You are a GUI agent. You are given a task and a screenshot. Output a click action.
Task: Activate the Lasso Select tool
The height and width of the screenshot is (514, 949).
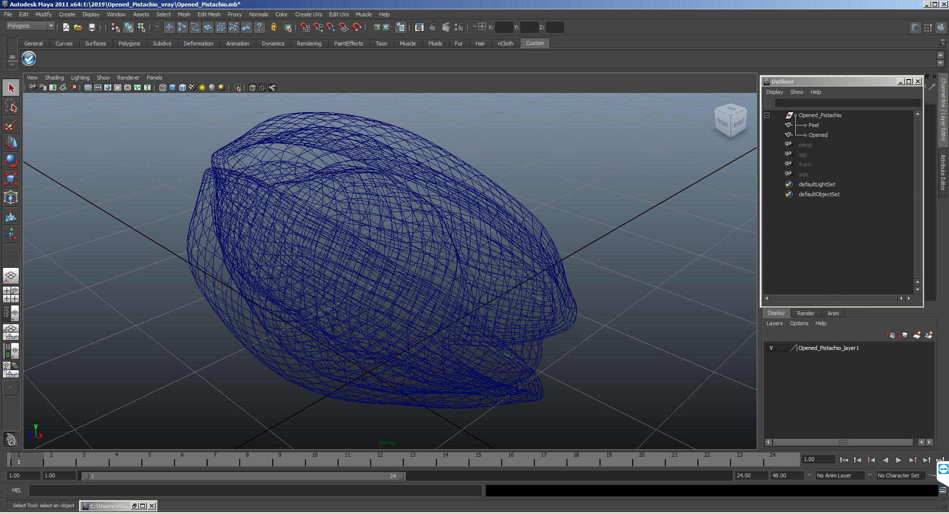click(x=11, y=106)
